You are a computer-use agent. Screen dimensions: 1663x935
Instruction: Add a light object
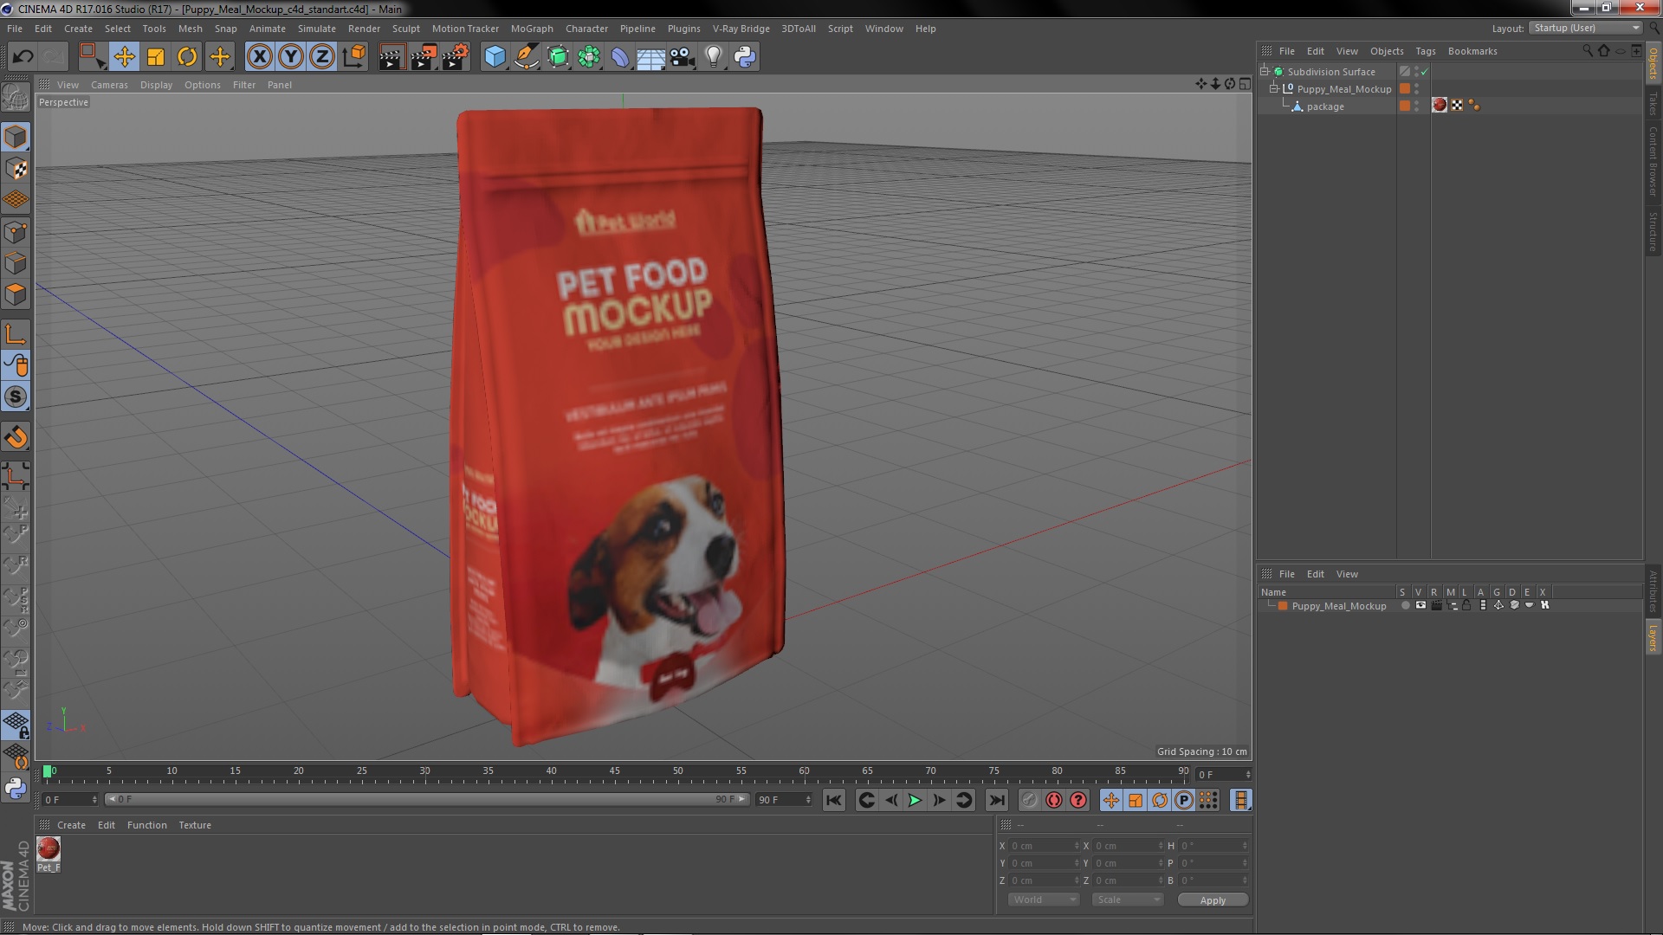point(714,57)
